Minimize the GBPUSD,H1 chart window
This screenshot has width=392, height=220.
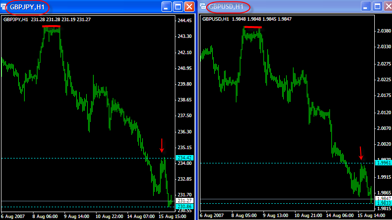(365, 7)
